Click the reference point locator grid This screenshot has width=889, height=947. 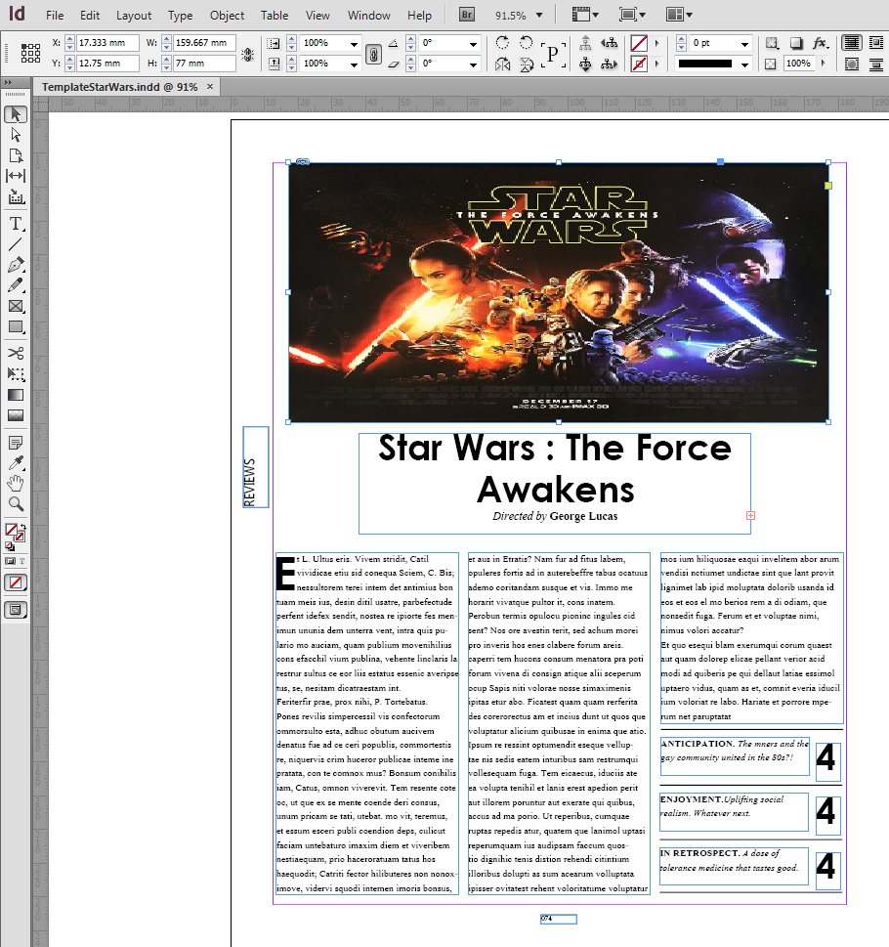point(30,53)
